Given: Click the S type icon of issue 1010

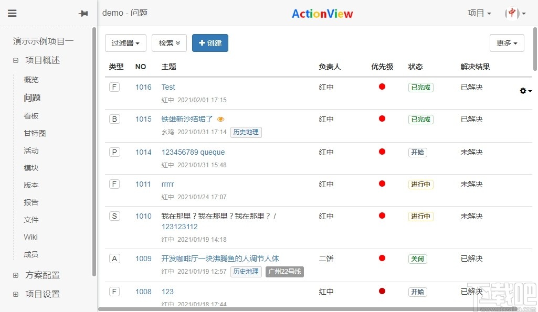Looking at the screenshot, I should [114, 216].
